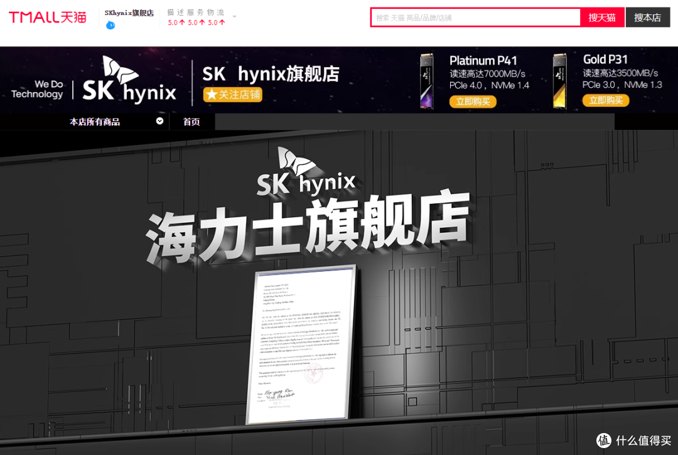Open the SKhynix旗舰店 store name link
The image size is (678, 455).
[129, 13]
